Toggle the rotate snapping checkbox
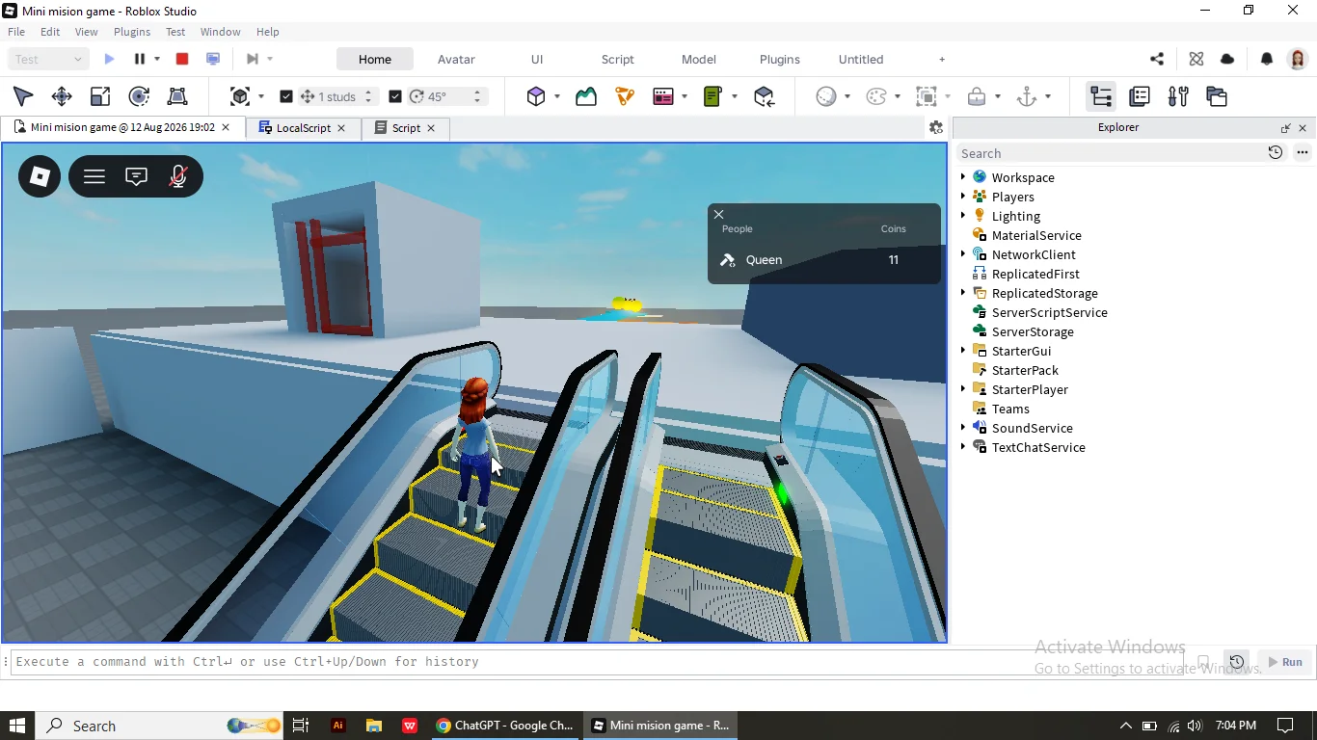The image size is (1317, 740). [395, 96]
